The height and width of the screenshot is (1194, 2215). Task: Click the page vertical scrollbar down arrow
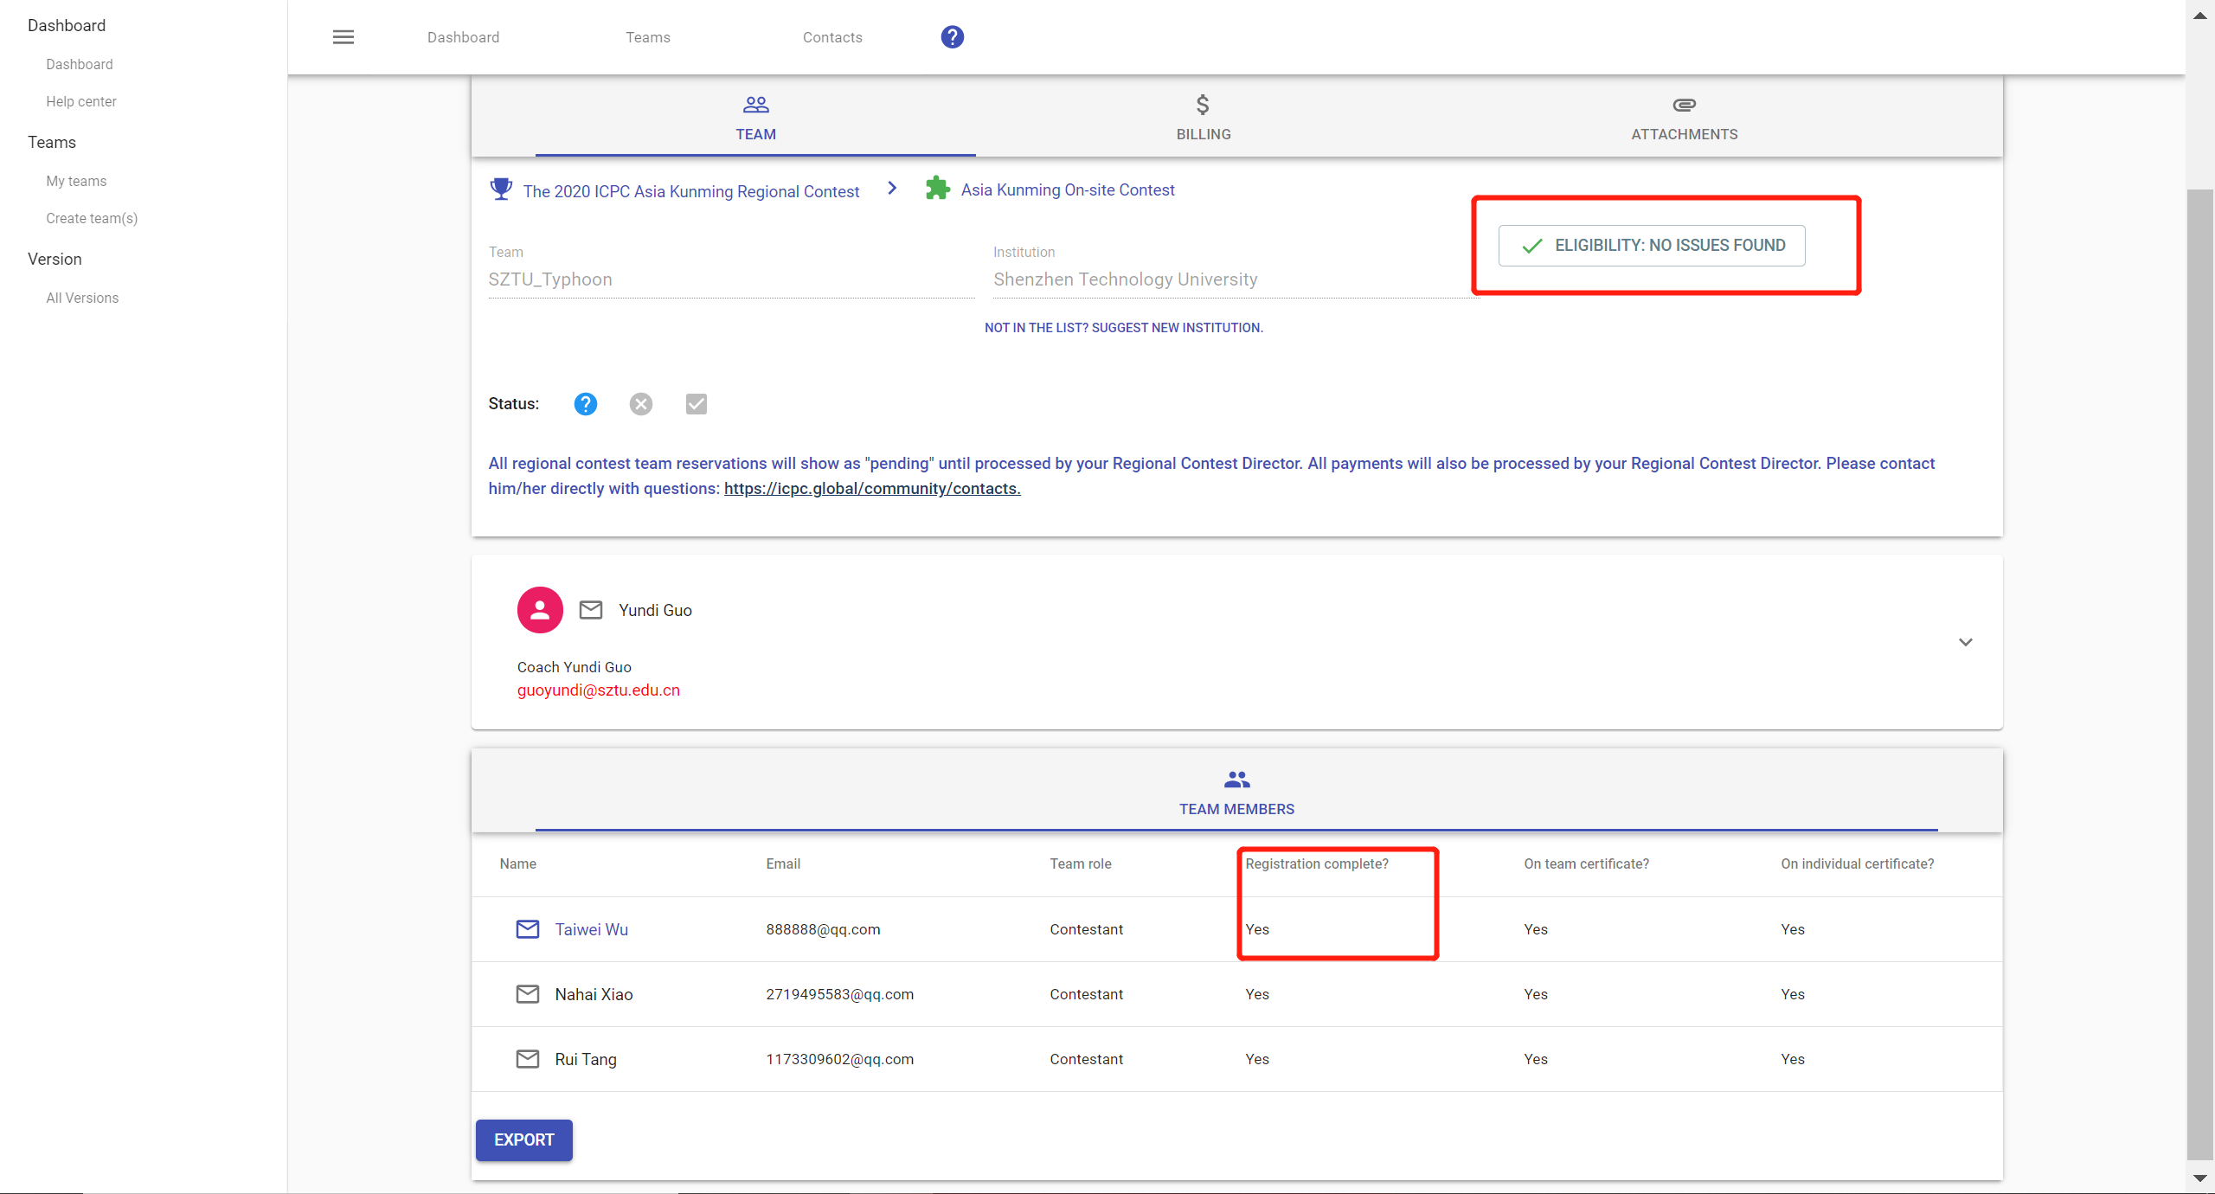(x=2199, y=1178)
